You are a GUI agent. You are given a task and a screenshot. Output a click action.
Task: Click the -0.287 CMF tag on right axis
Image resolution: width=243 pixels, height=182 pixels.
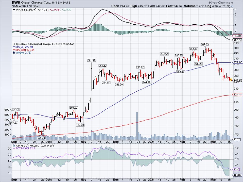pos(238,175)
